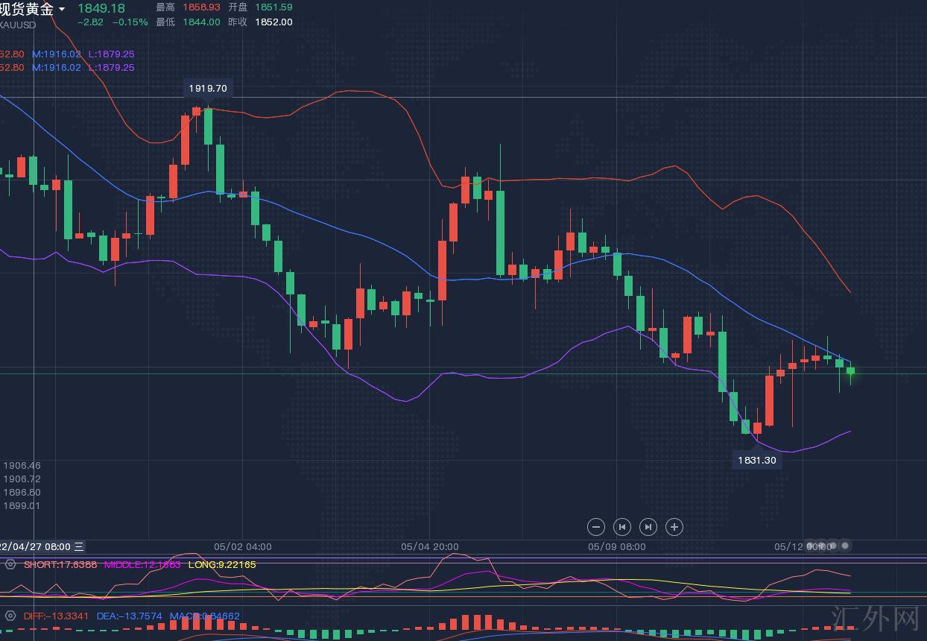
Task: Click the 05/02 04:00 time marker
Action: [243, 546]
